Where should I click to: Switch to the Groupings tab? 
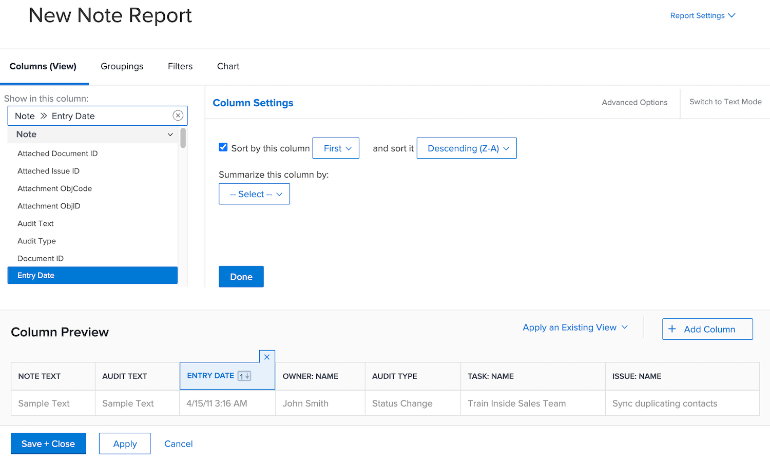(x=122, y=66)
